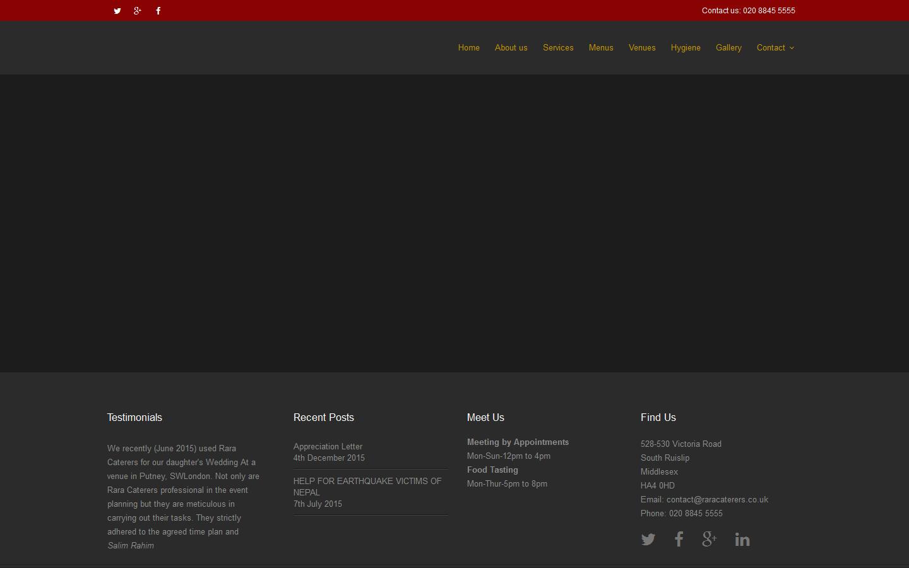Viewport: 909px width, 568px height.
Task: Click the contact@raracaterers.co.uk email link
Action: tap(717, 500)
